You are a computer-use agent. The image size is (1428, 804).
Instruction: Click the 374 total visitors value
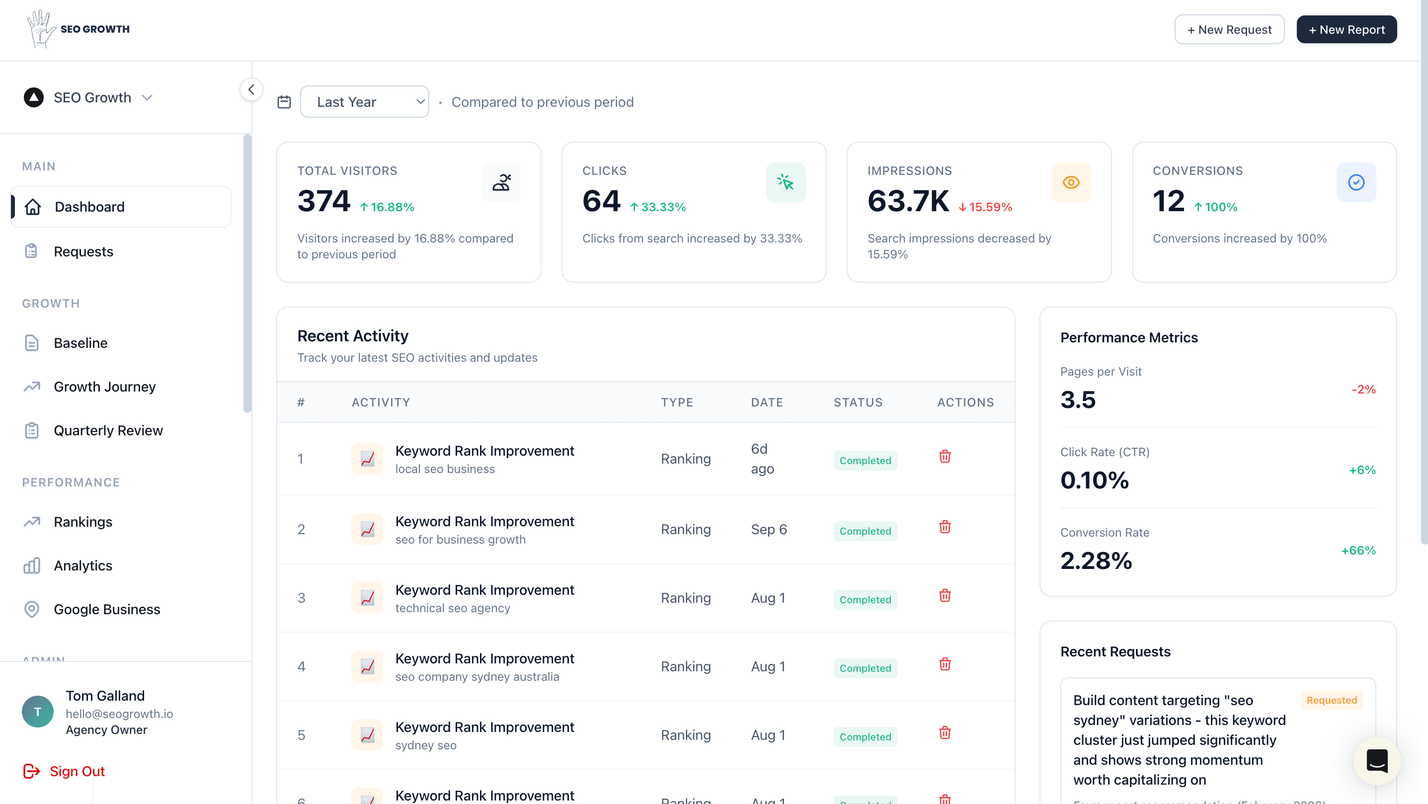324,201
